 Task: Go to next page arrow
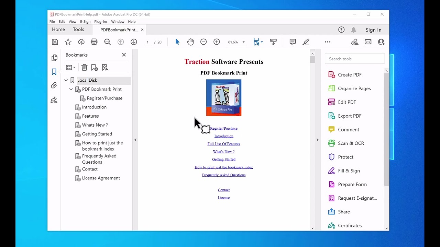click(134, 42)
